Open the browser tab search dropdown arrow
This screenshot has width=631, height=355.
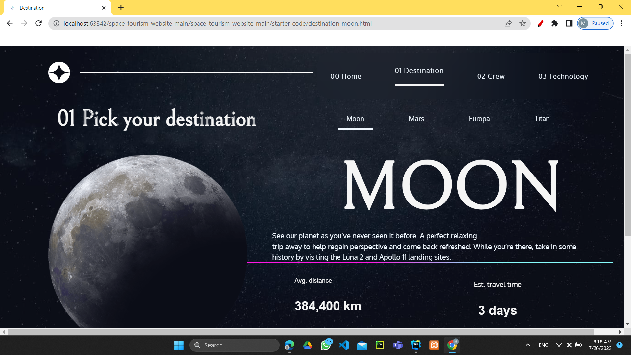(x=559, y=7)
